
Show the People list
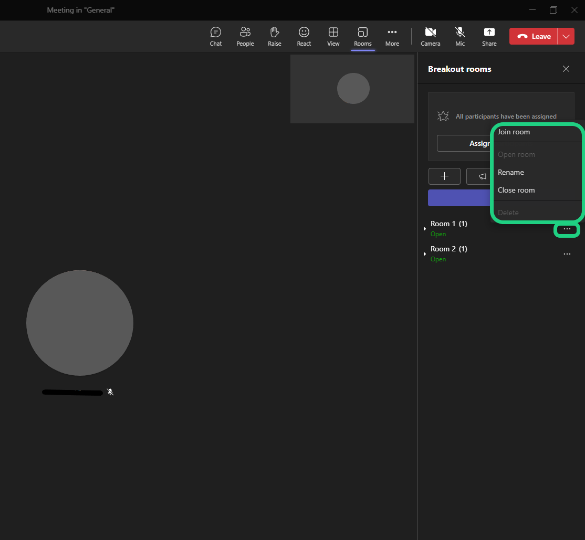[x=245, y=36]
